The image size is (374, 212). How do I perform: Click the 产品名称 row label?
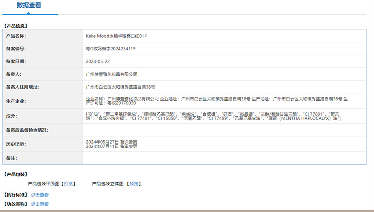(16, 36)
